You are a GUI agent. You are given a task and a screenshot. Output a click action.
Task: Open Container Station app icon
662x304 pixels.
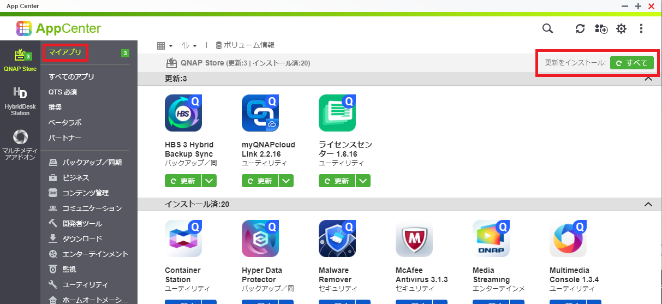(x=183, y=239)
